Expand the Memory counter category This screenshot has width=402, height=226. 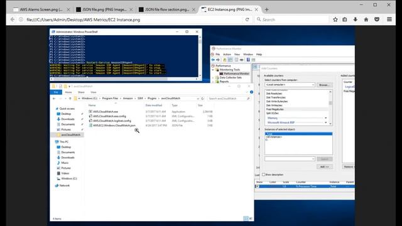tap(325, 118)
